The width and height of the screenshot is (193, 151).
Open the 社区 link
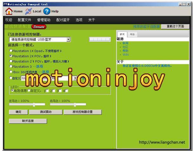125,47
